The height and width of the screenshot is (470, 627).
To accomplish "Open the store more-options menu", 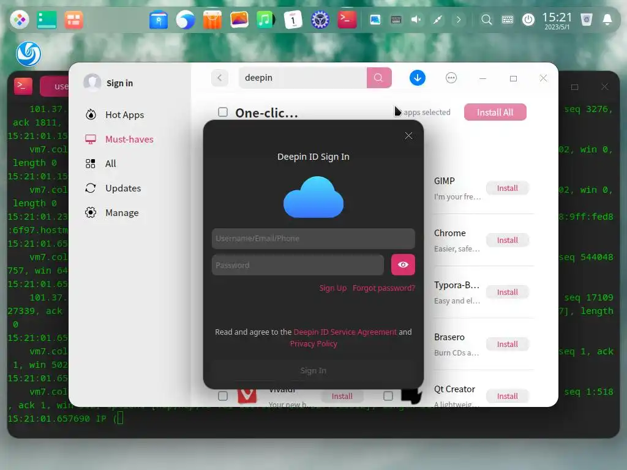I will click(451, 78).
